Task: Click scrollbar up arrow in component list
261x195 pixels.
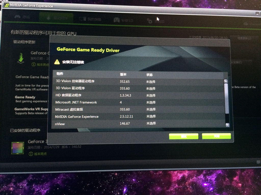Action: point(226,81)
